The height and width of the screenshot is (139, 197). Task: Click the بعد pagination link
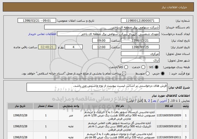tap(154, 101)
